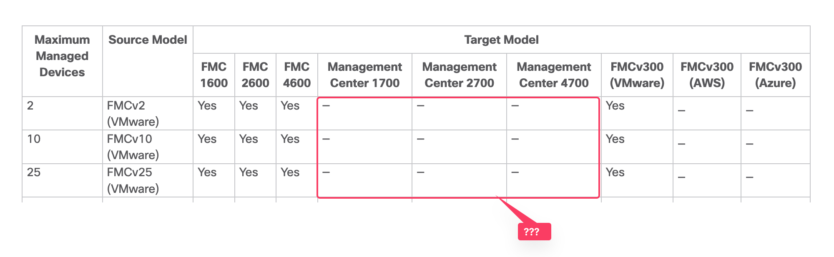Image resolution: width=834 pixels, height=257 pixels.
Task: Click the cell showing 25 managed devices
Action: 34,172
